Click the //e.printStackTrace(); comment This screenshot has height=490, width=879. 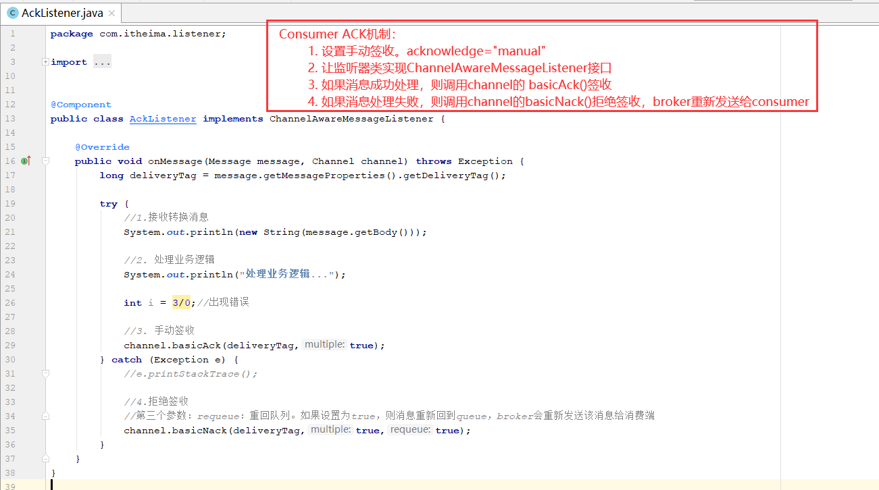pos(191,374)
